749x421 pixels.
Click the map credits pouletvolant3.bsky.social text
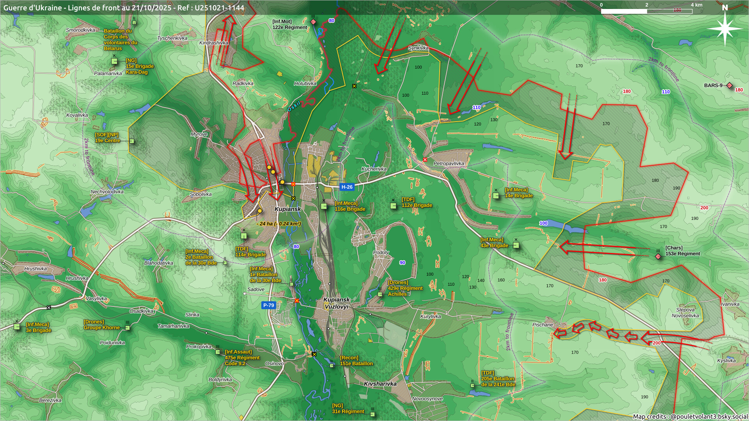click(x=690, y=416)
